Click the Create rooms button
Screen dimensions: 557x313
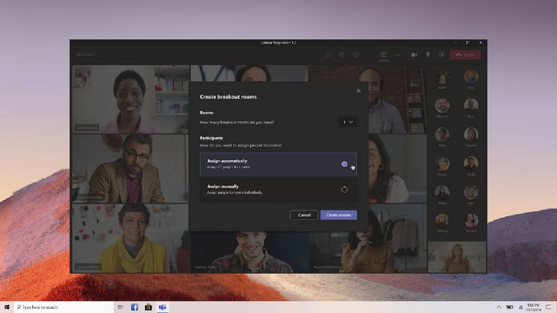point(339,215)
